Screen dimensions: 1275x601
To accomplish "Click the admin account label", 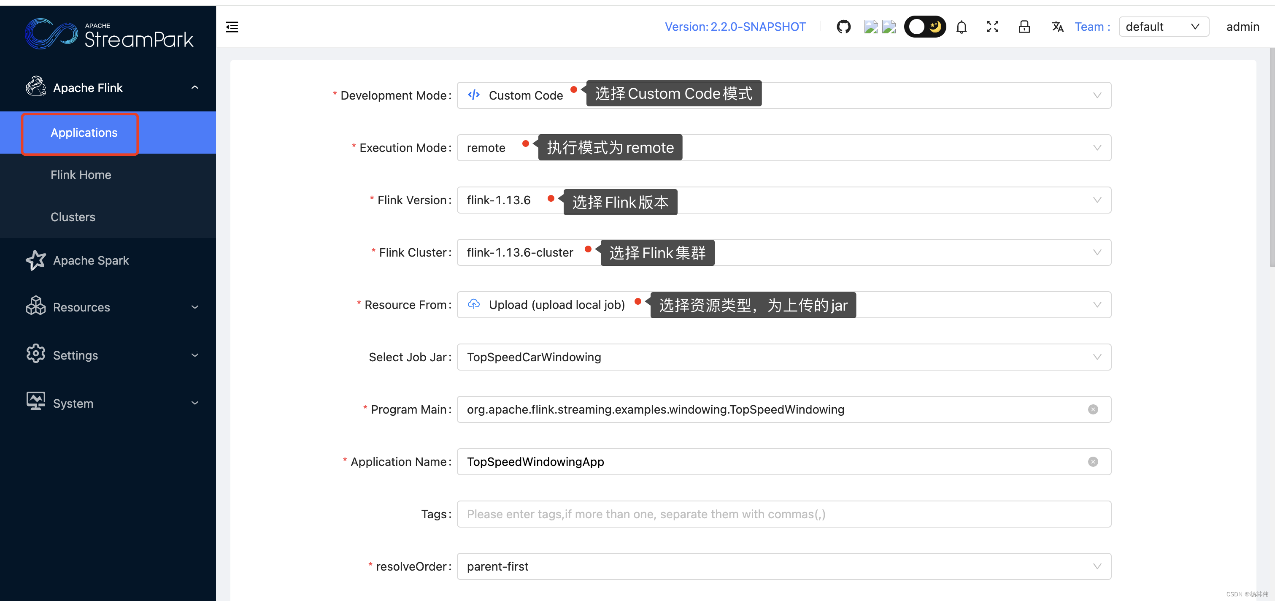I will [x=1243, y=27].
